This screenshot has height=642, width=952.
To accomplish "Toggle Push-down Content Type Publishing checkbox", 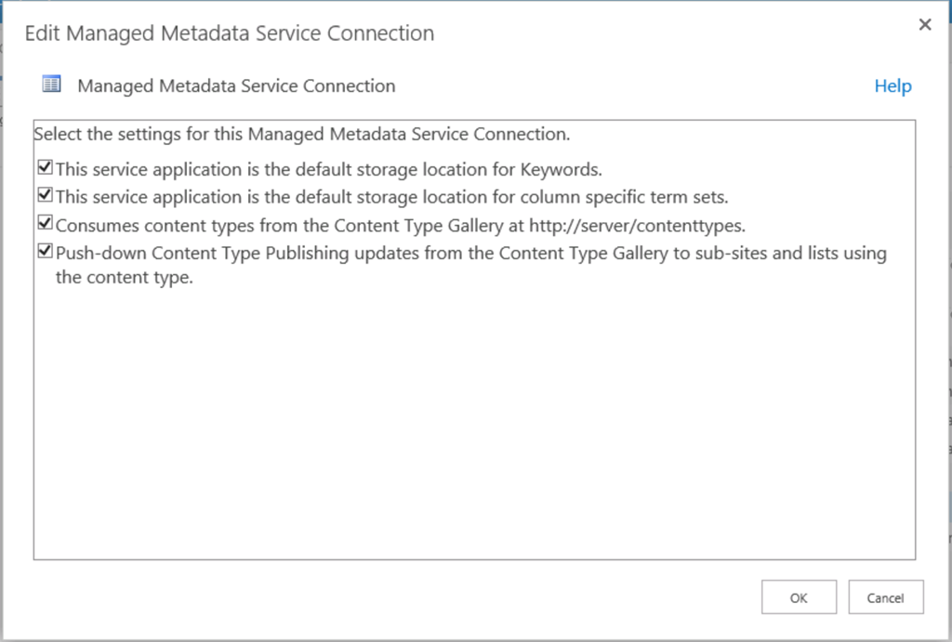I will click(45, 251).
